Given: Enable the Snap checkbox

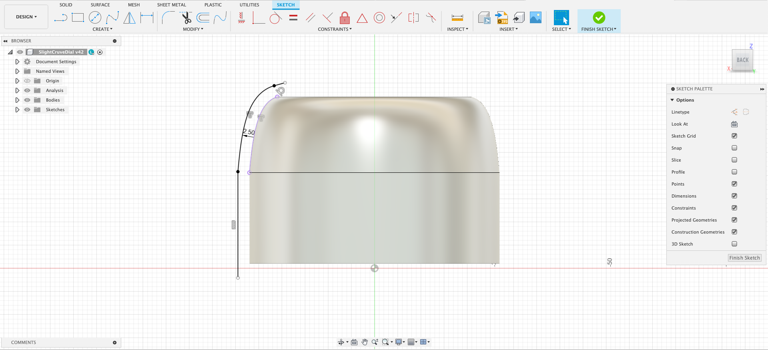Looking at the screenshot, I should (x=734, y=148).
